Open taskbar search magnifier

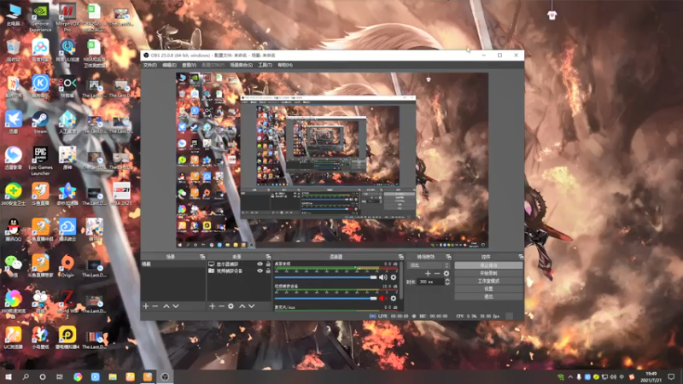coord(26,377)
